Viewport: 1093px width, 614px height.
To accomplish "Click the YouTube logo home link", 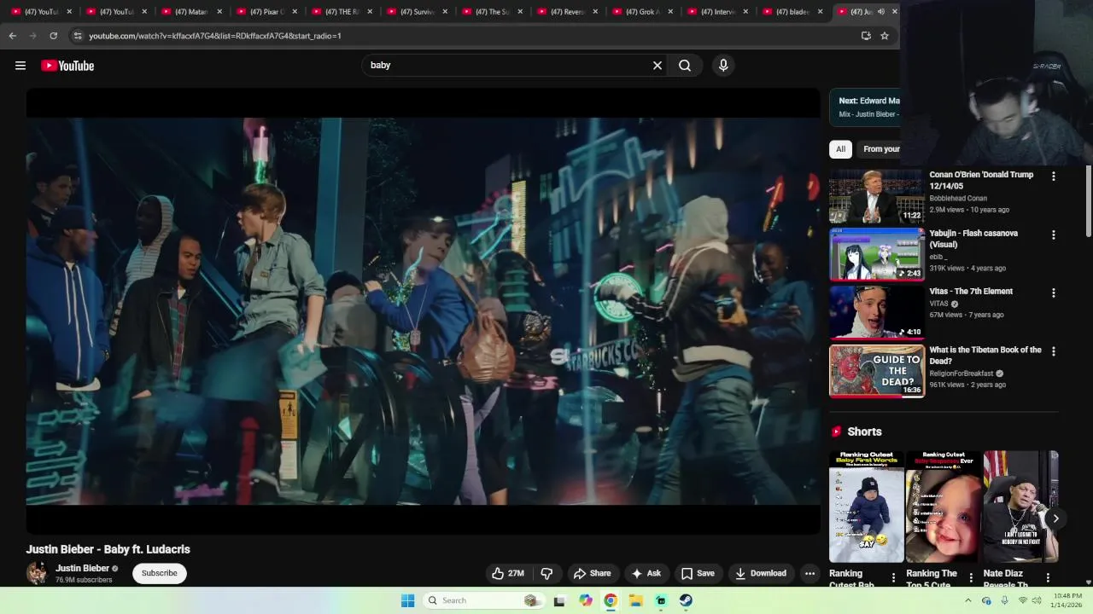I will [67, 66].
